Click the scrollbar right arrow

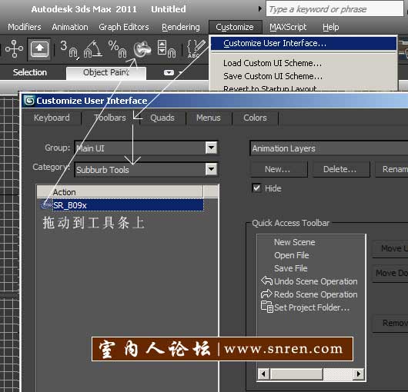tap(359, 374)
